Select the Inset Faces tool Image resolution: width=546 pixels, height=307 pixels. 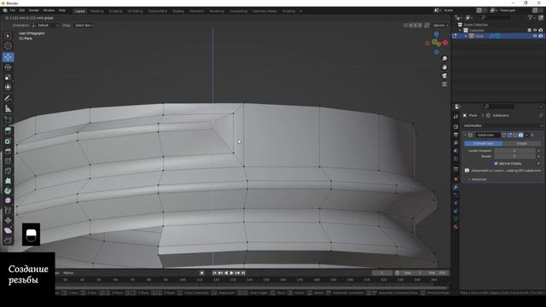coord(8,141)
